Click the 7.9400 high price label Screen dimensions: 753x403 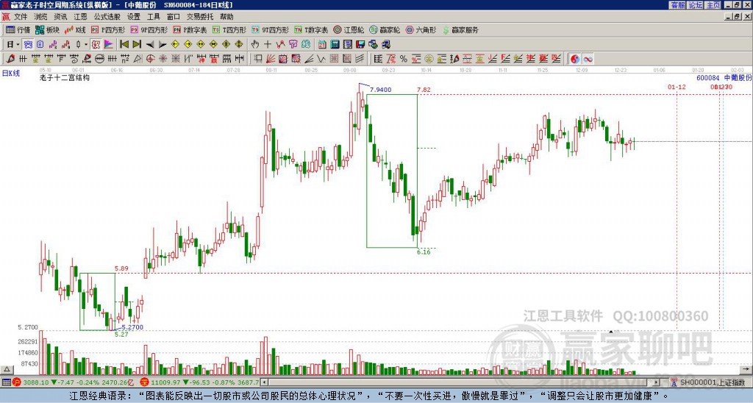click(x=380, y=90)
